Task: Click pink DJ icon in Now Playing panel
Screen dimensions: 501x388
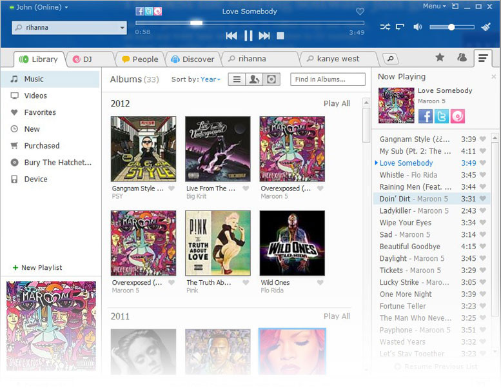Action: pos(458,116)
